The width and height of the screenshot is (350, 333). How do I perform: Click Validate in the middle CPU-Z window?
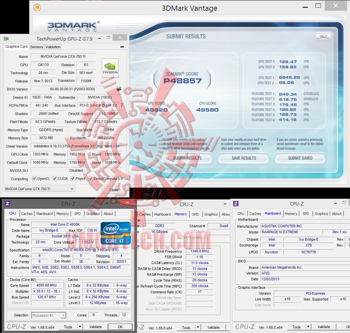[213, 327]
